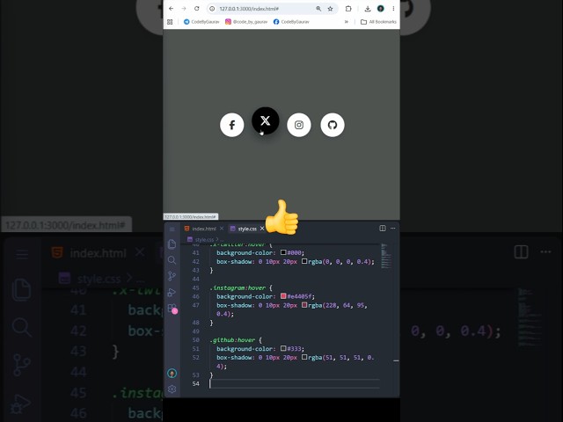Open the Accounts avatar in activity bar
The image size is (563, 422).
[x=172, y=374]
